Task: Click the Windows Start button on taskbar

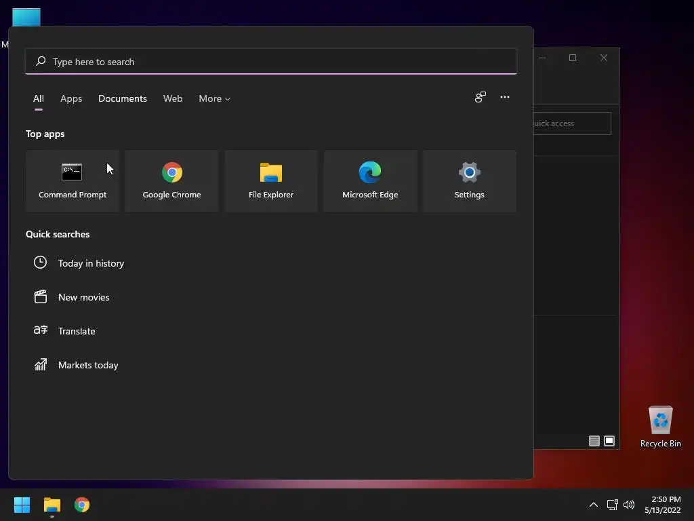Action: 22,505
